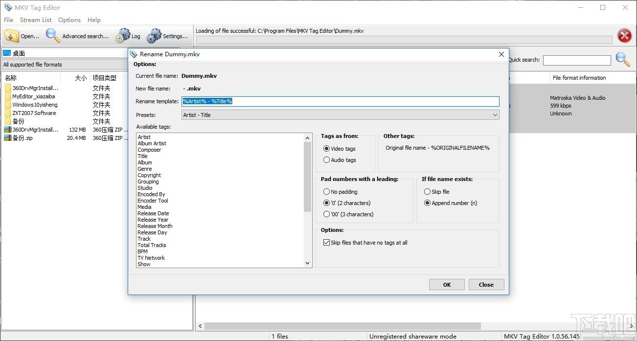Uncheck Skip files that have no tags
Screen dimensions: 637x341
(x=326, y=243)
